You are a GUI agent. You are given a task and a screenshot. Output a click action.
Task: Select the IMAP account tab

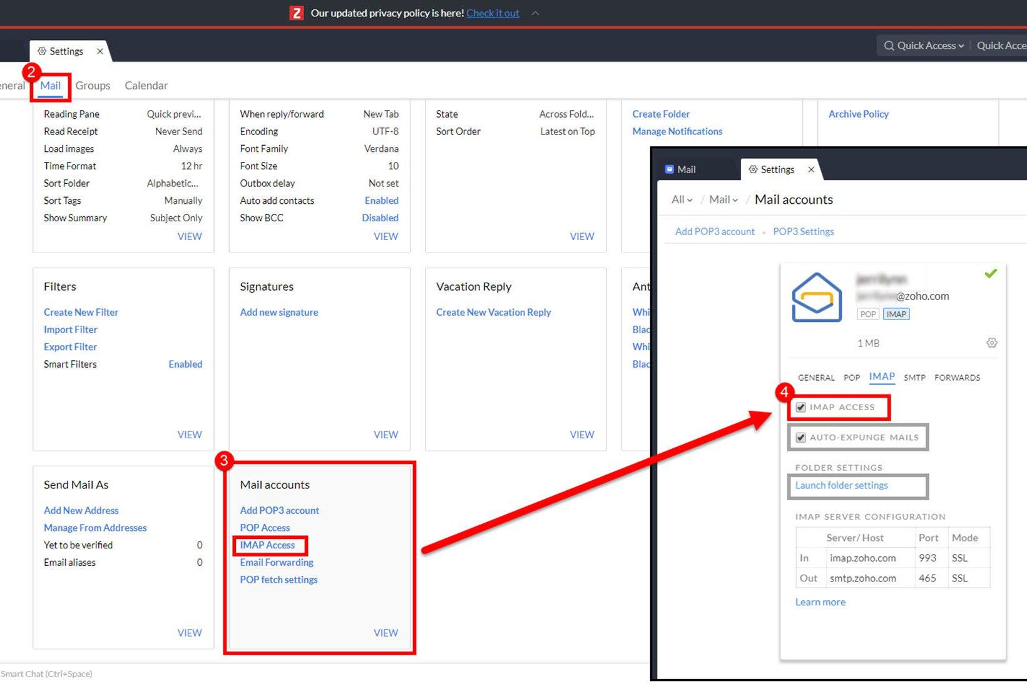882,376
